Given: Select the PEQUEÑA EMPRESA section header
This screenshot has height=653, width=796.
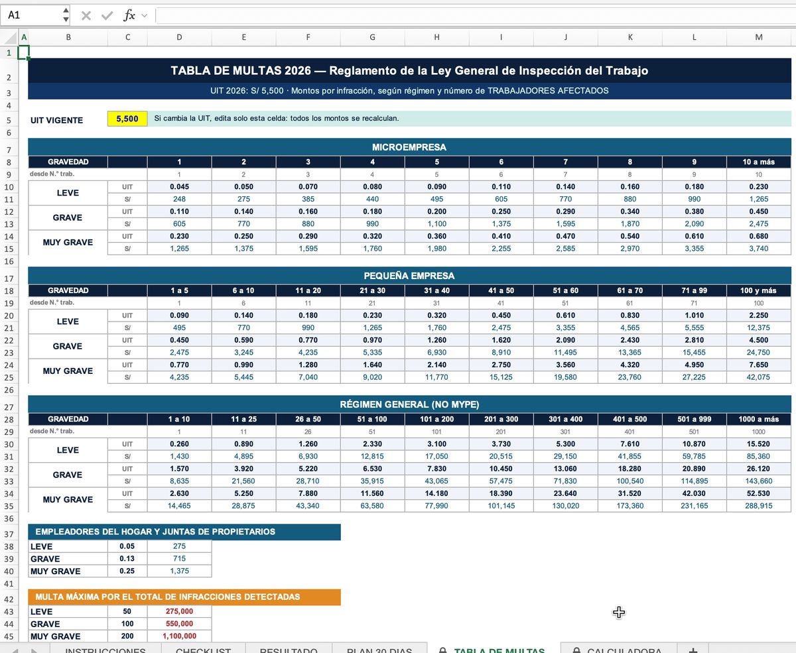Looking at the screenshot, I should coord(409,276).
